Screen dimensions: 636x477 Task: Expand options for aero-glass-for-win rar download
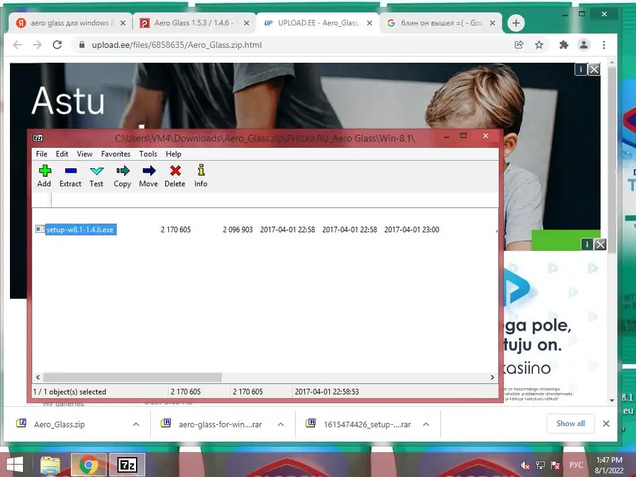[x=281, y=424]
